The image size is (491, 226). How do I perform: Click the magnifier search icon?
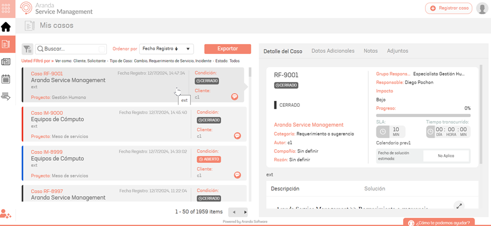[x=40, y=49]
